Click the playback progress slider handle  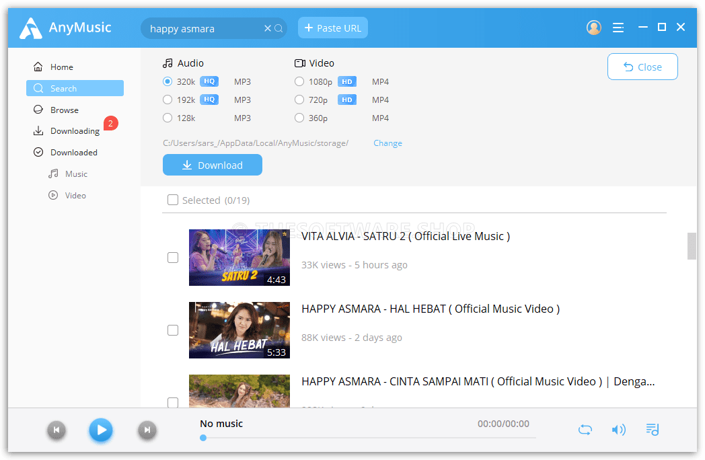203,438
